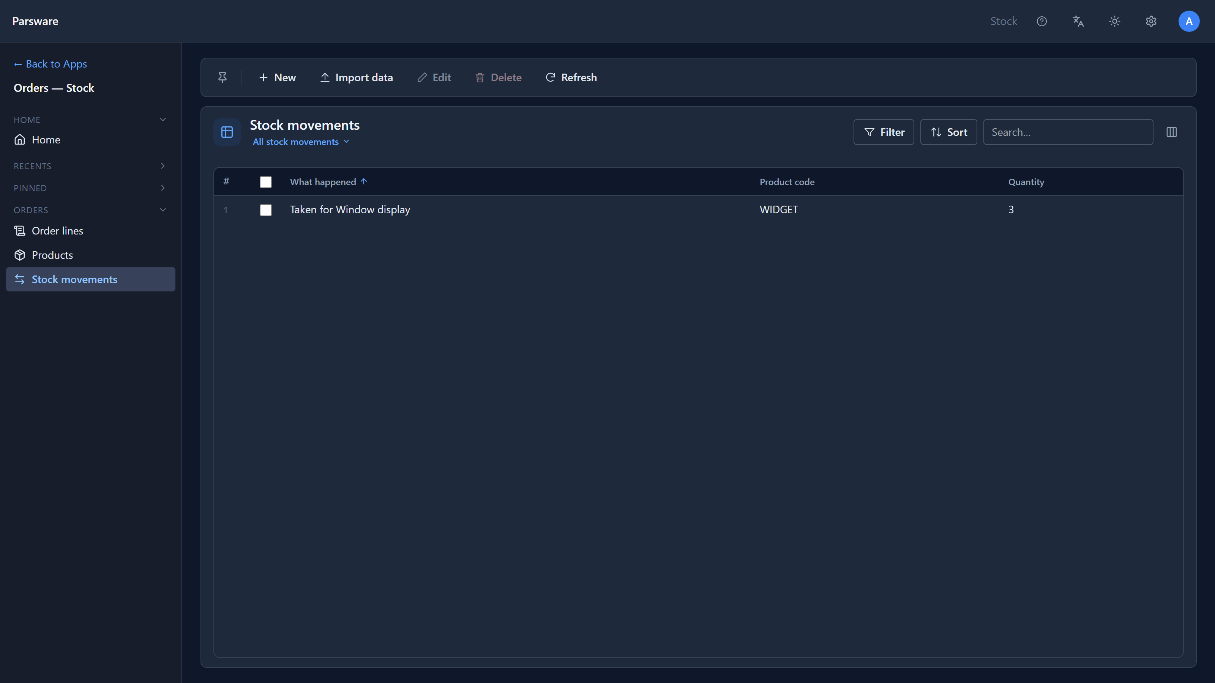Image resolution: width=1215 pixels, height=683 pixels.
Task: Click the Stock label in the top bar
Action: 1004,21
